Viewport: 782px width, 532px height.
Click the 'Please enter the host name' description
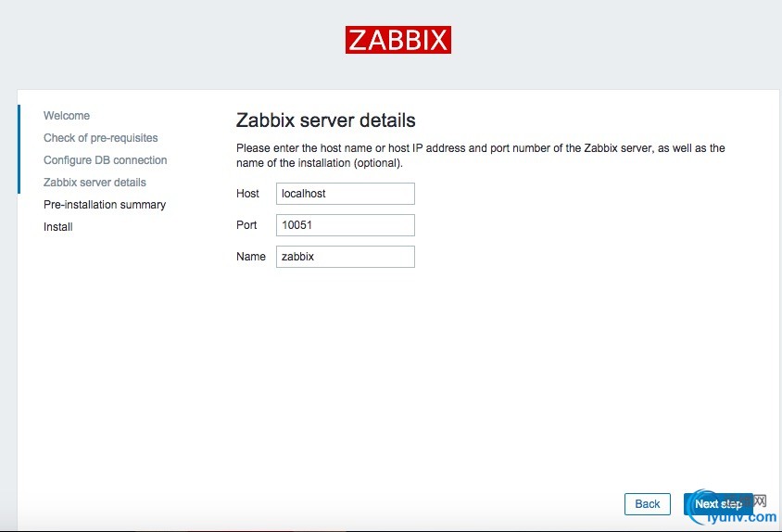click(480, 156)
